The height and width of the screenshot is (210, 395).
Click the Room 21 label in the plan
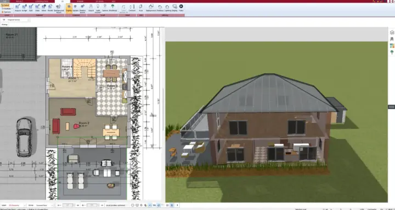[12, 34]
